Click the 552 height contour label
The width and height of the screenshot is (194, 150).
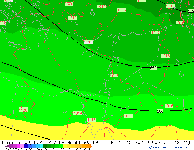coord(191,11)
